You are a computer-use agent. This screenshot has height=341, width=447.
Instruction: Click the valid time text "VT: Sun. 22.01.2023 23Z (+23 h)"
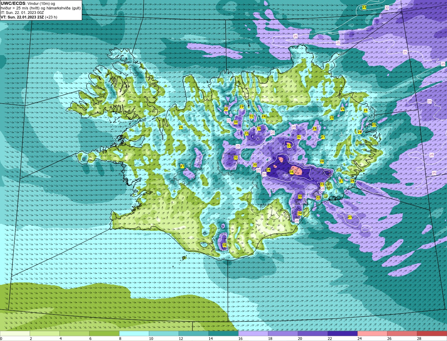(29, 17)
